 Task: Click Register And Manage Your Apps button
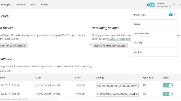[x=110, y=46]
